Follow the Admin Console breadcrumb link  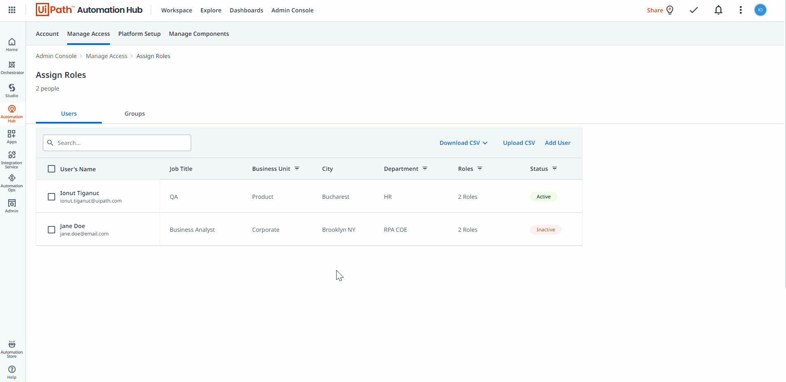point(56,56)
